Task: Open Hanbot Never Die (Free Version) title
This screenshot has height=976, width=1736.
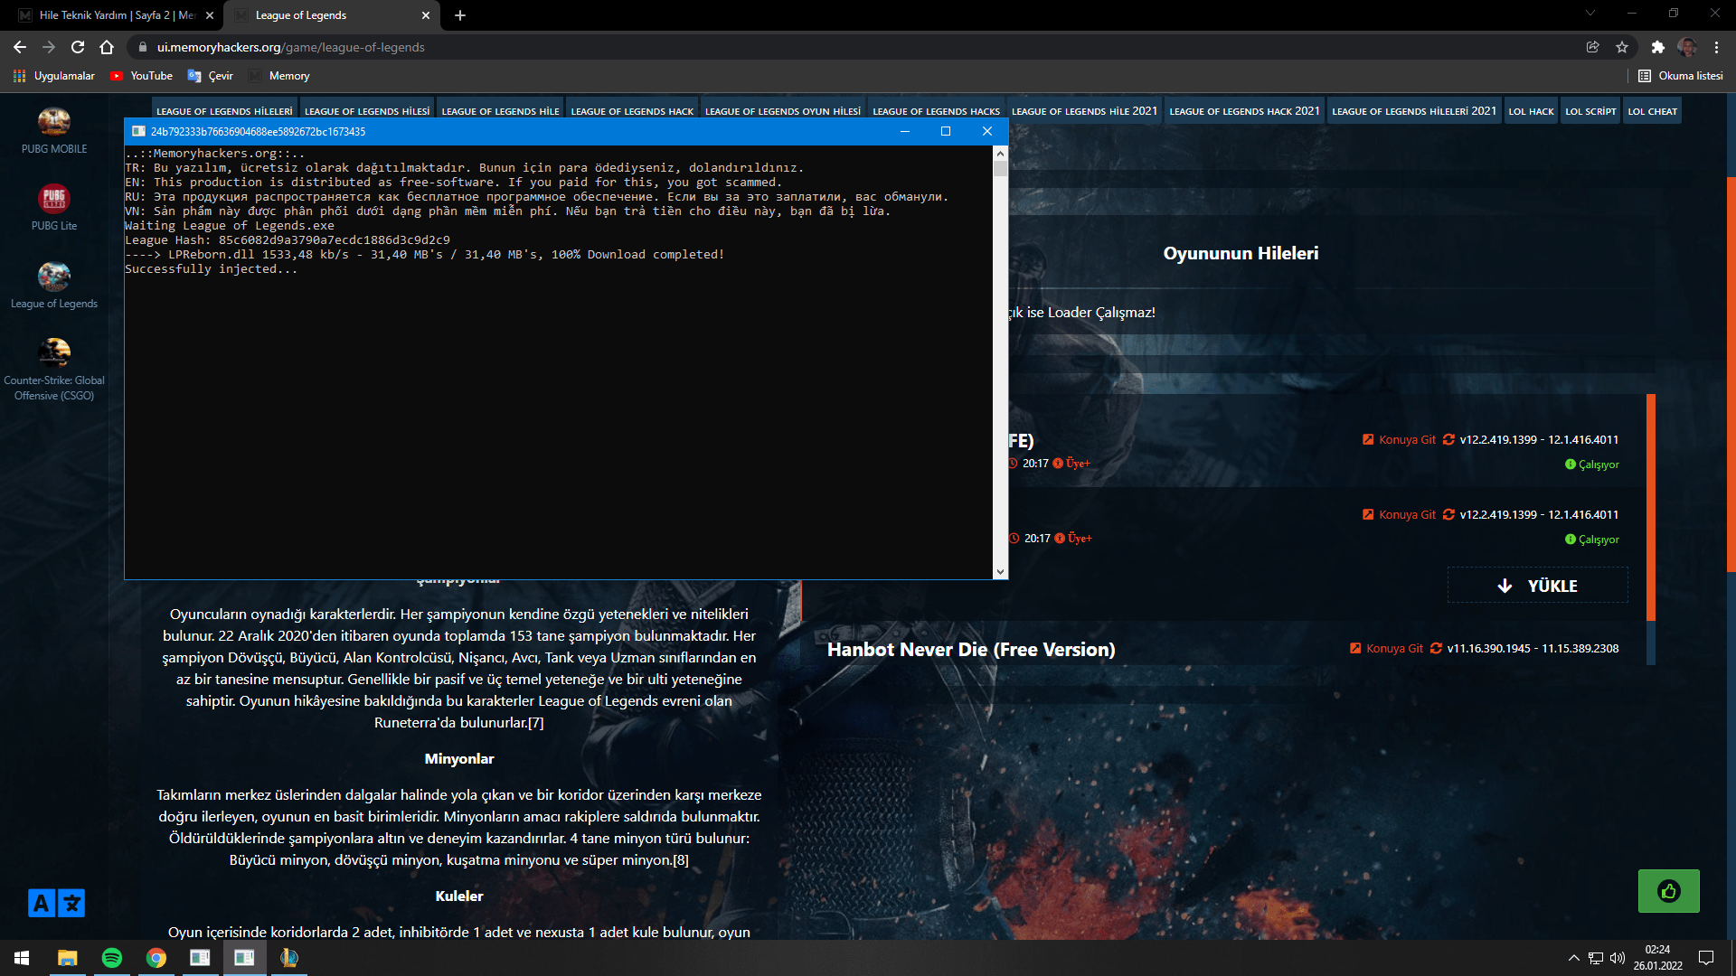Action: pos(971,649)
